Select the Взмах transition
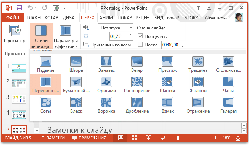Image resolution: width=249 pixels, height=145 pixels. click(167, 105)
